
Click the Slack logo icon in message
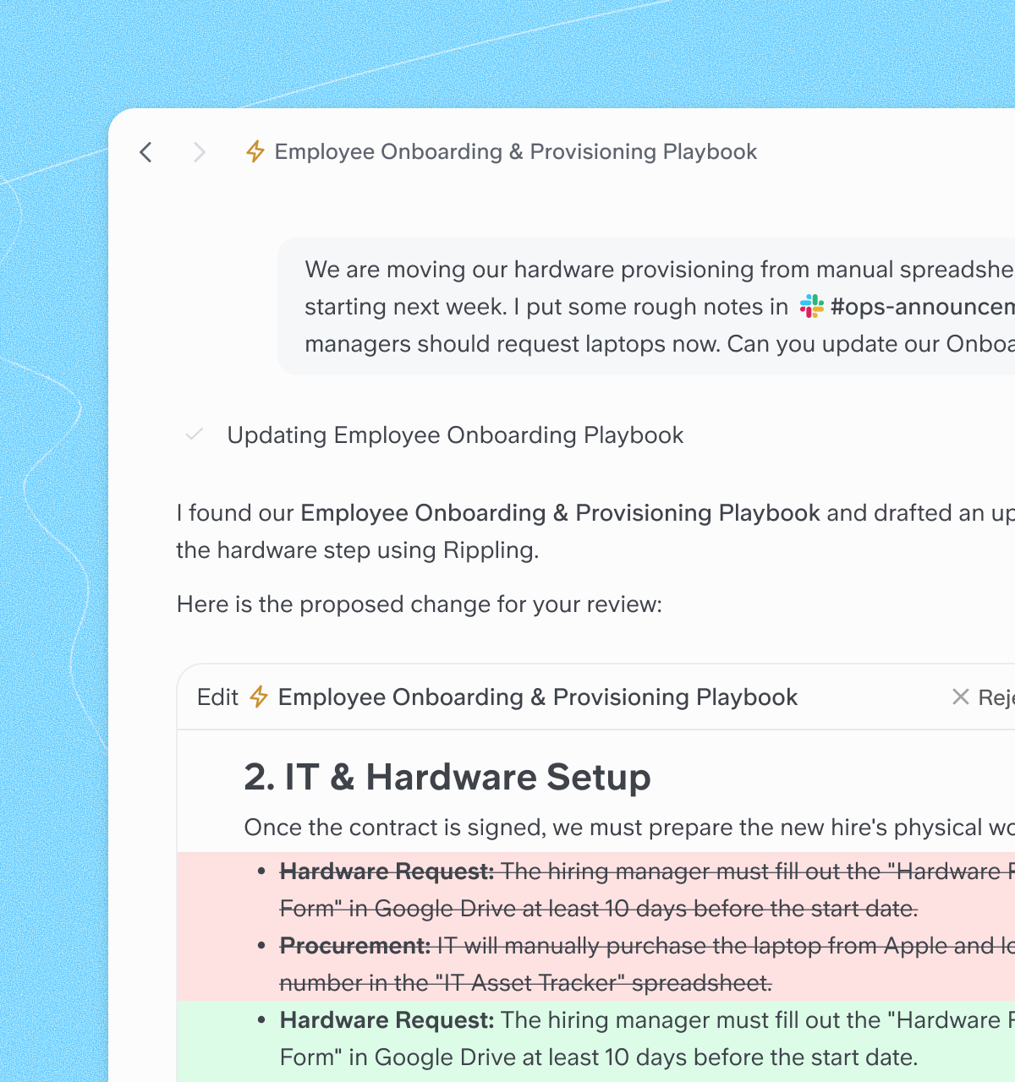coord(812,306)
